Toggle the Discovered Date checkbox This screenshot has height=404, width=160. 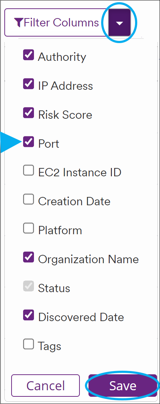point(29,315)
